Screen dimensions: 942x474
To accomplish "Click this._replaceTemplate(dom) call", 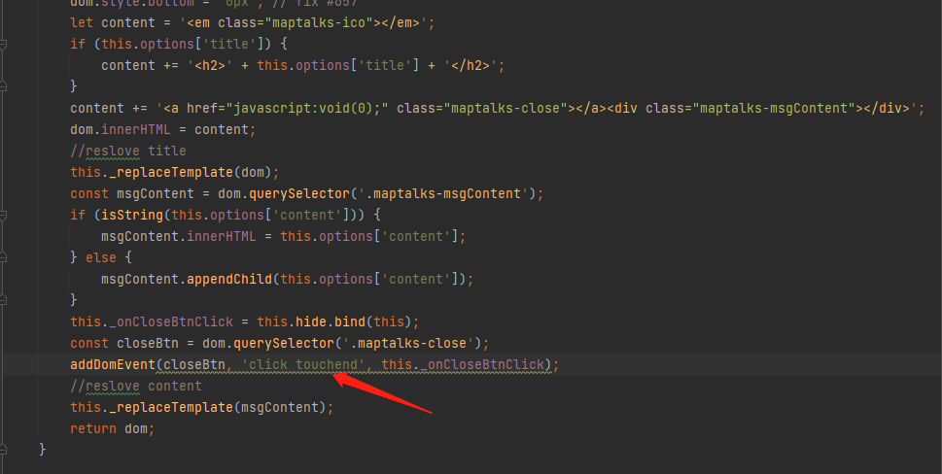I will click(175, 172).
